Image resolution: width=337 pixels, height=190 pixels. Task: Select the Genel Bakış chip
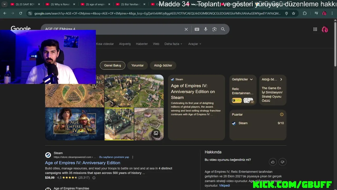click(112, 65)
